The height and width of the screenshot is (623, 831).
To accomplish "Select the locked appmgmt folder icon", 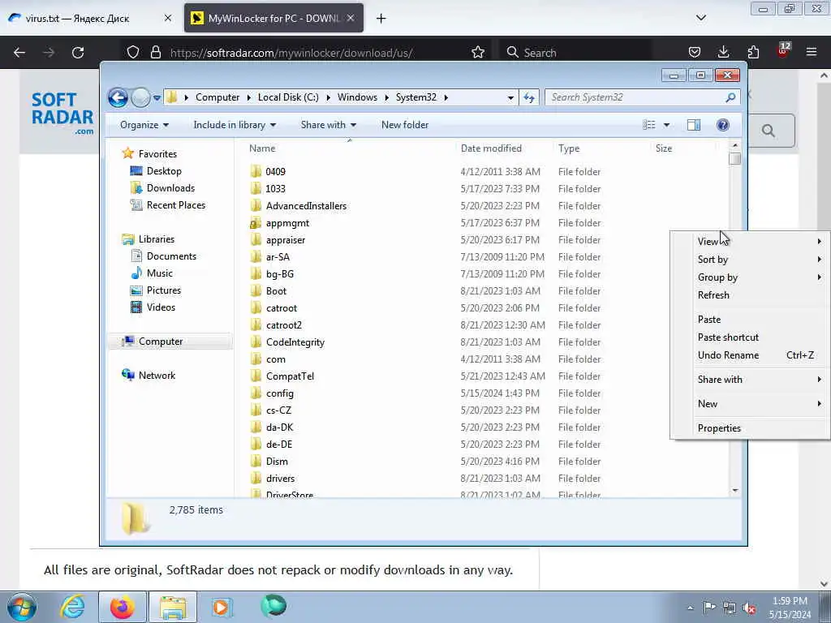I will [x=256, y=223].
